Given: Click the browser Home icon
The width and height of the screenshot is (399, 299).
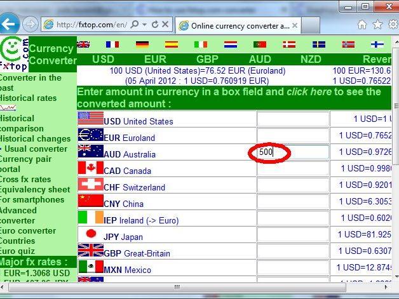Looking at the screenshot, I should pyautogui.click(x=362, y=25).
